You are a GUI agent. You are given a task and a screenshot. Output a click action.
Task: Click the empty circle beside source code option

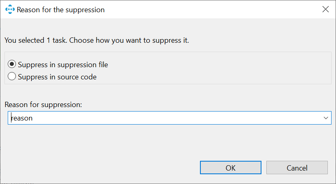pos(12,77)
